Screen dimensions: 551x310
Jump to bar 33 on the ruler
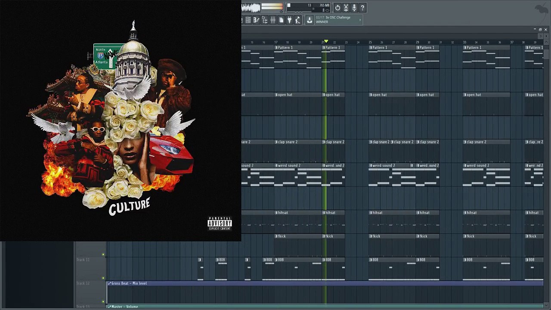click(465, 42)
